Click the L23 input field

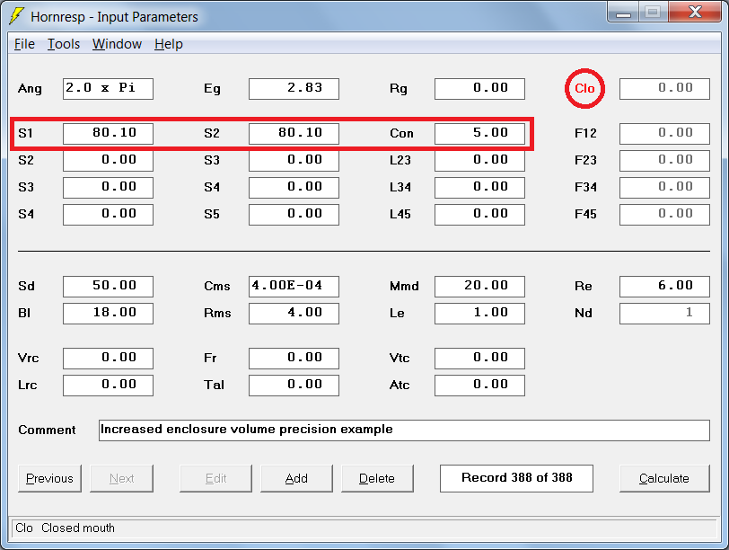tap(479, 161)
